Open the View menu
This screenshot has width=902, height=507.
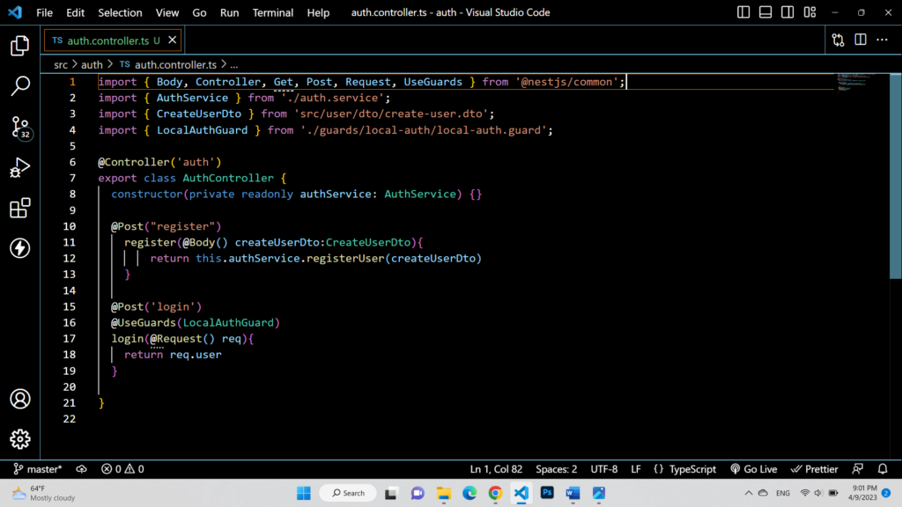(x=166, y=12)
